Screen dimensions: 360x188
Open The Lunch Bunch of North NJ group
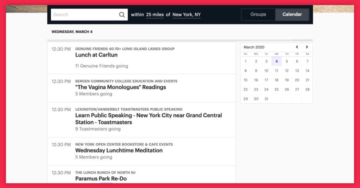click(x=105, y=173)
